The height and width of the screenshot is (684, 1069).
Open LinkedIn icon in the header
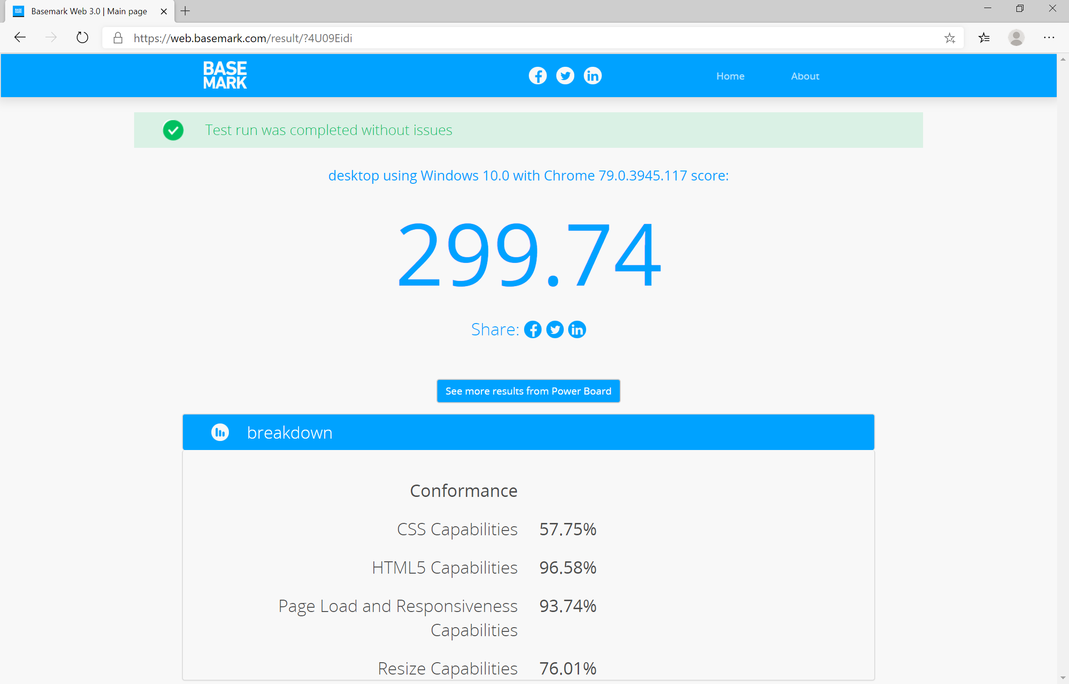593,76
